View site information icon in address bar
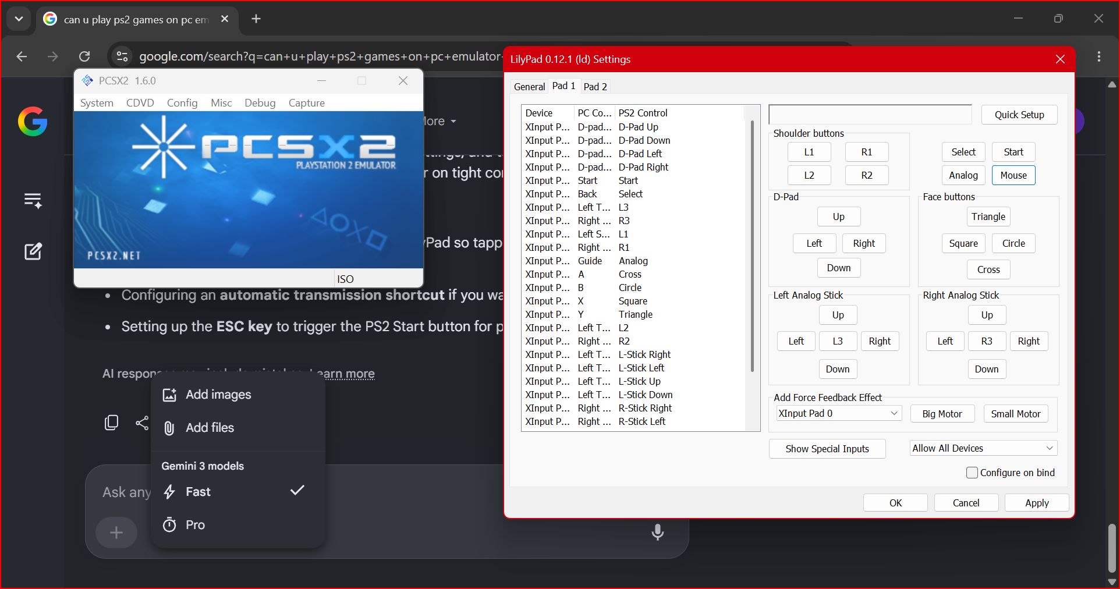Viewport: 1120px width, 589px height. point(122,56)
